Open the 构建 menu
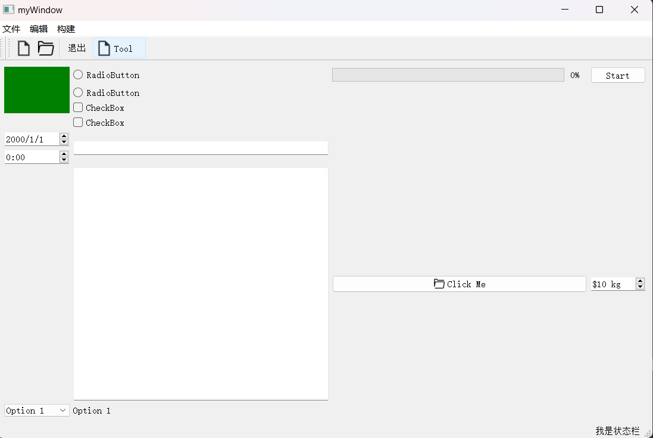Screen dimensions: 653x438 tap(66, 29)
